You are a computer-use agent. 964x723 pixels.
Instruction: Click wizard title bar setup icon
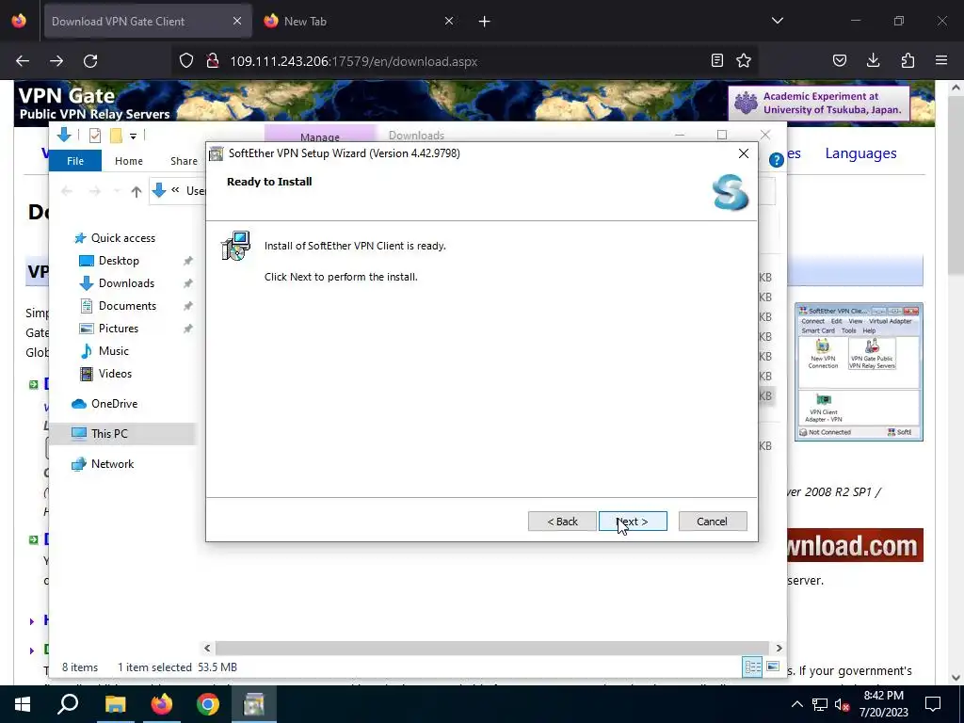217,153
